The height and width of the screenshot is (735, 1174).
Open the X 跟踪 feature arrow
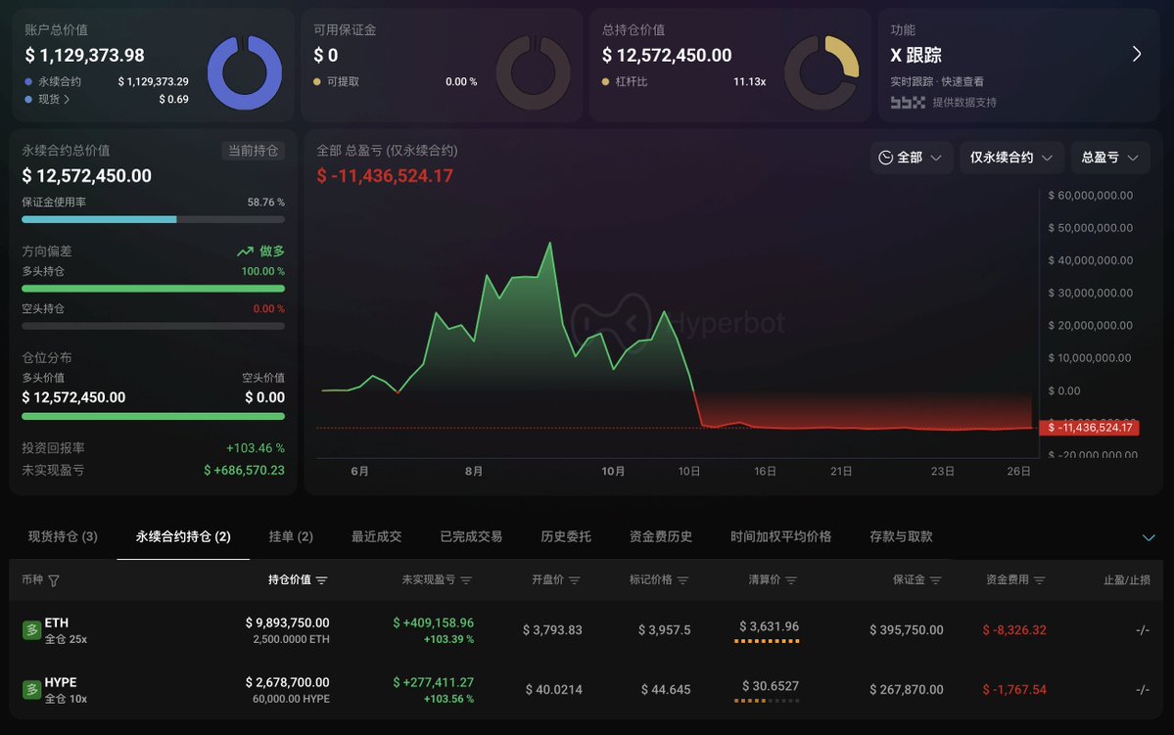pos(1137,54)
